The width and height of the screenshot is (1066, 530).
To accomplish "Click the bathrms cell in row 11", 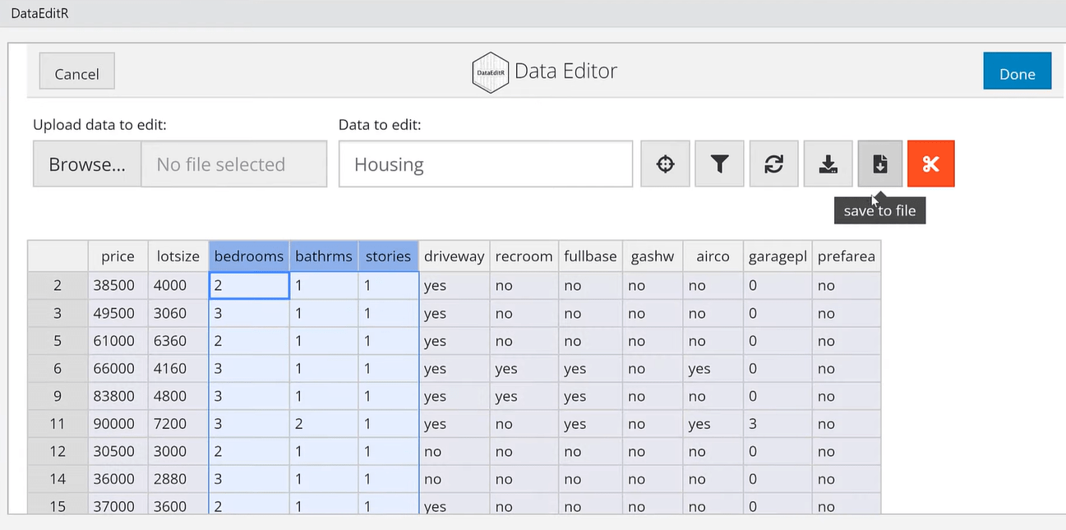I will [x=324, y=424].
